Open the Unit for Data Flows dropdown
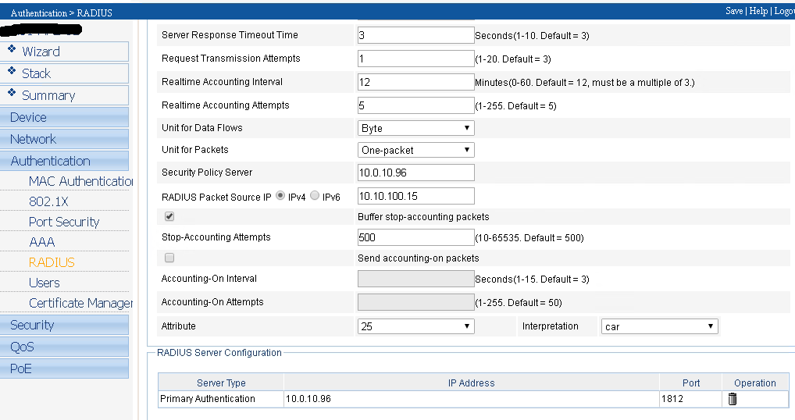 coord(415,128)
